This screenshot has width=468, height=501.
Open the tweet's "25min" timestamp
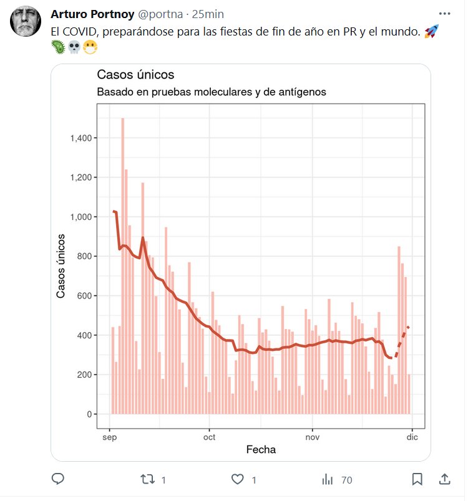(x=209, y=14)
